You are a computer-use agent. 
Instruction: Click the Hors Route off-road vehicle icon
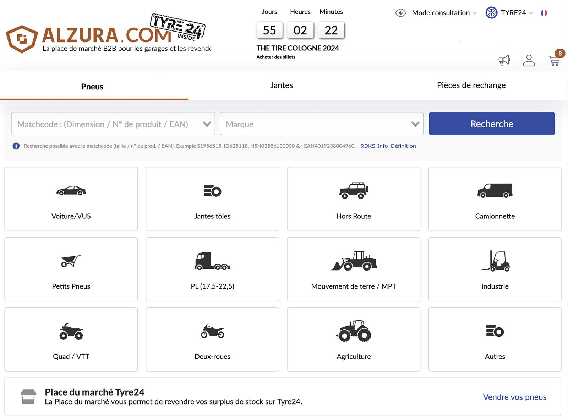[x=354, y=190]
